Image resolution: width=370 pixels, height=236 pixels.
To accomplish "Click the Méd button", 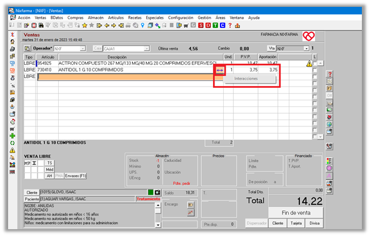I will [x=49, y=169].
